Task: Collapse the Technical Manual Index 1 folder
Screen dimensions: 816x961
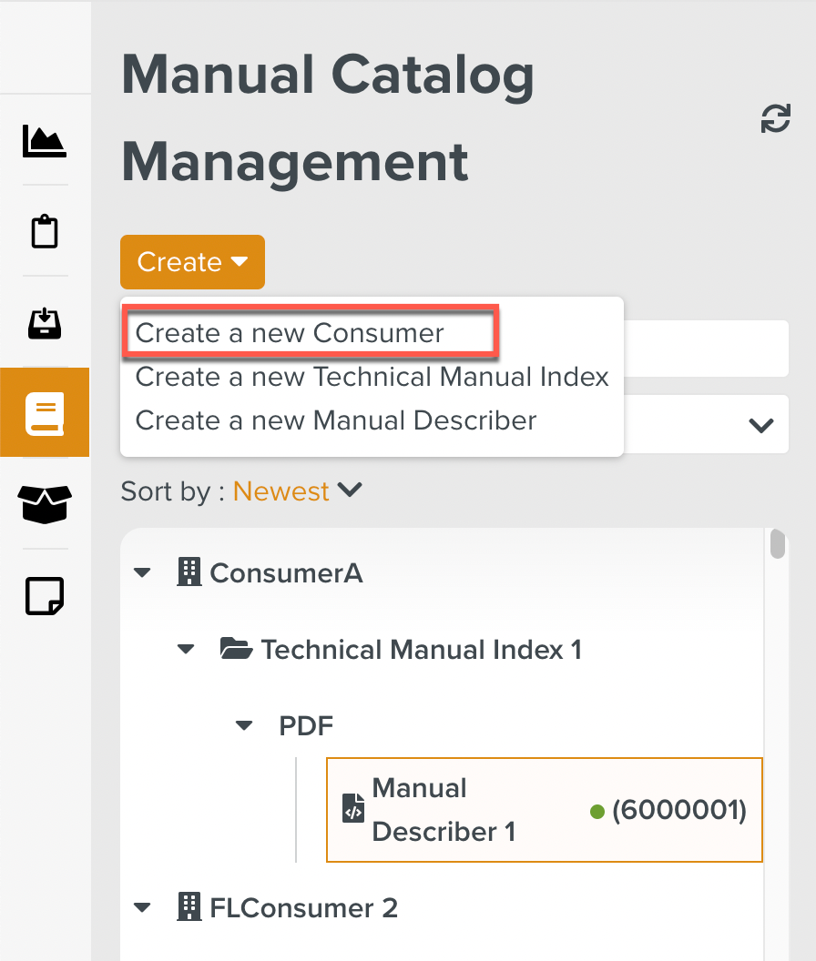Action: [x=186, y=650]
